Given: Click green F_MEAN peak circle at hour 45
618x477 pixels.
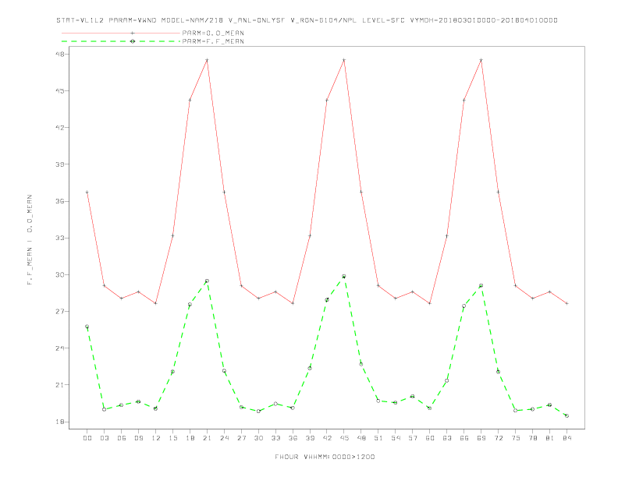Looking at the screenshot, I should [x=344, y=276].
